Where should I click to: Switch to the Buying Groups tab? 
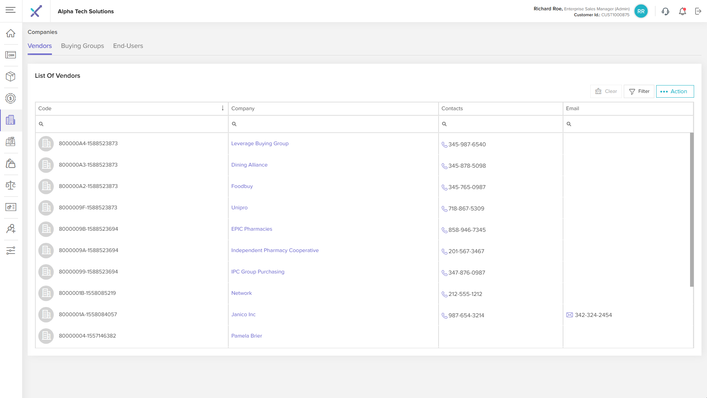click(x=82, y=46)
